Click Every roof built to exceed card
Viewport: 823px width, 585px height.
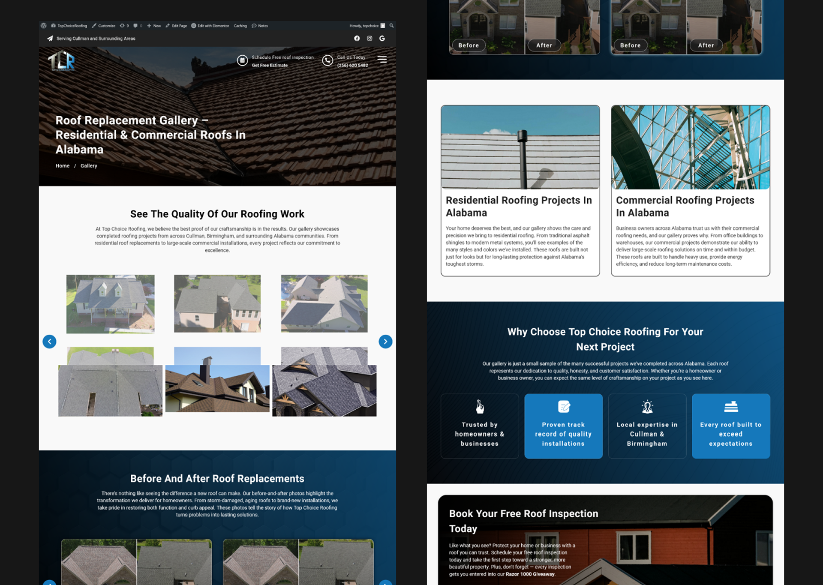(x=730, y=426)
